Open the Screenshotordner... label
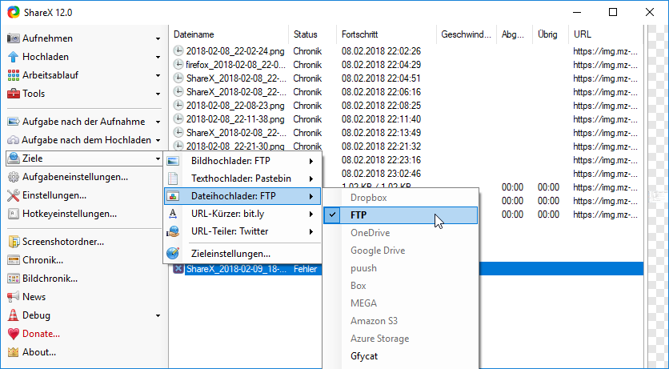The height and width of the screenshot is (369, 669). pyautogui.click(x=63, y=242)
